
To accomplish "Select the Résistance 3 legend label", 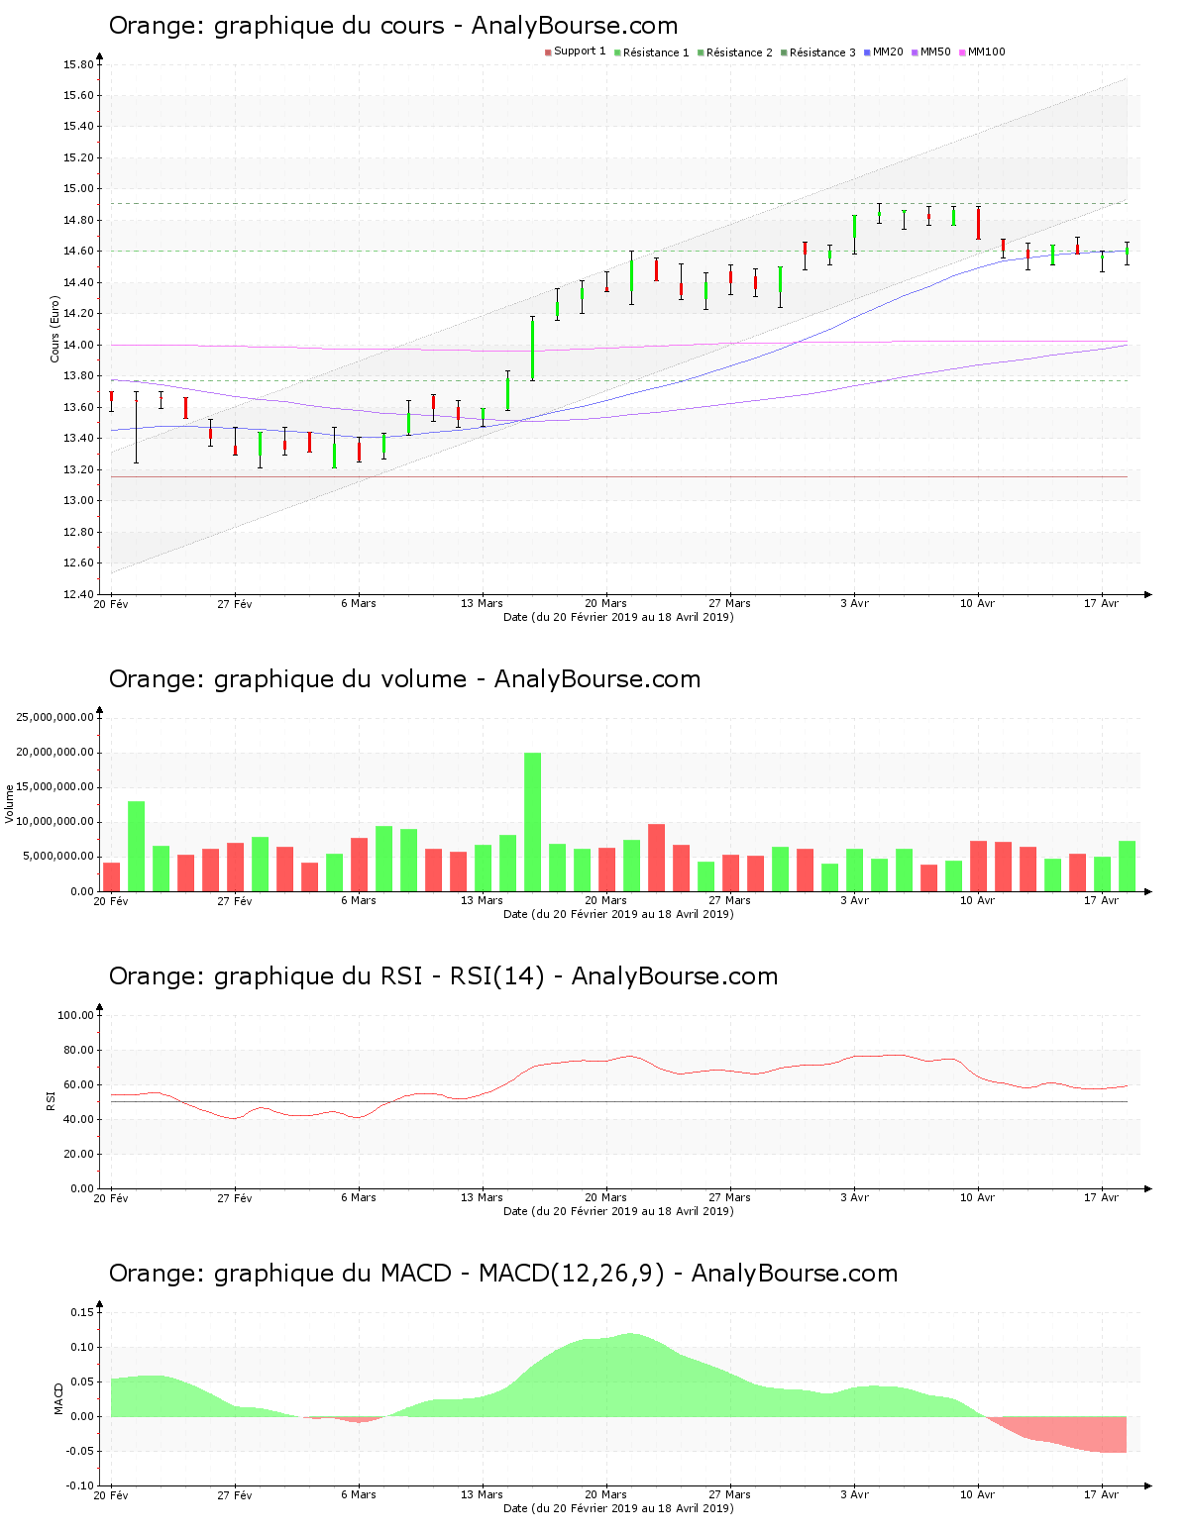I will tap(822, 52).
